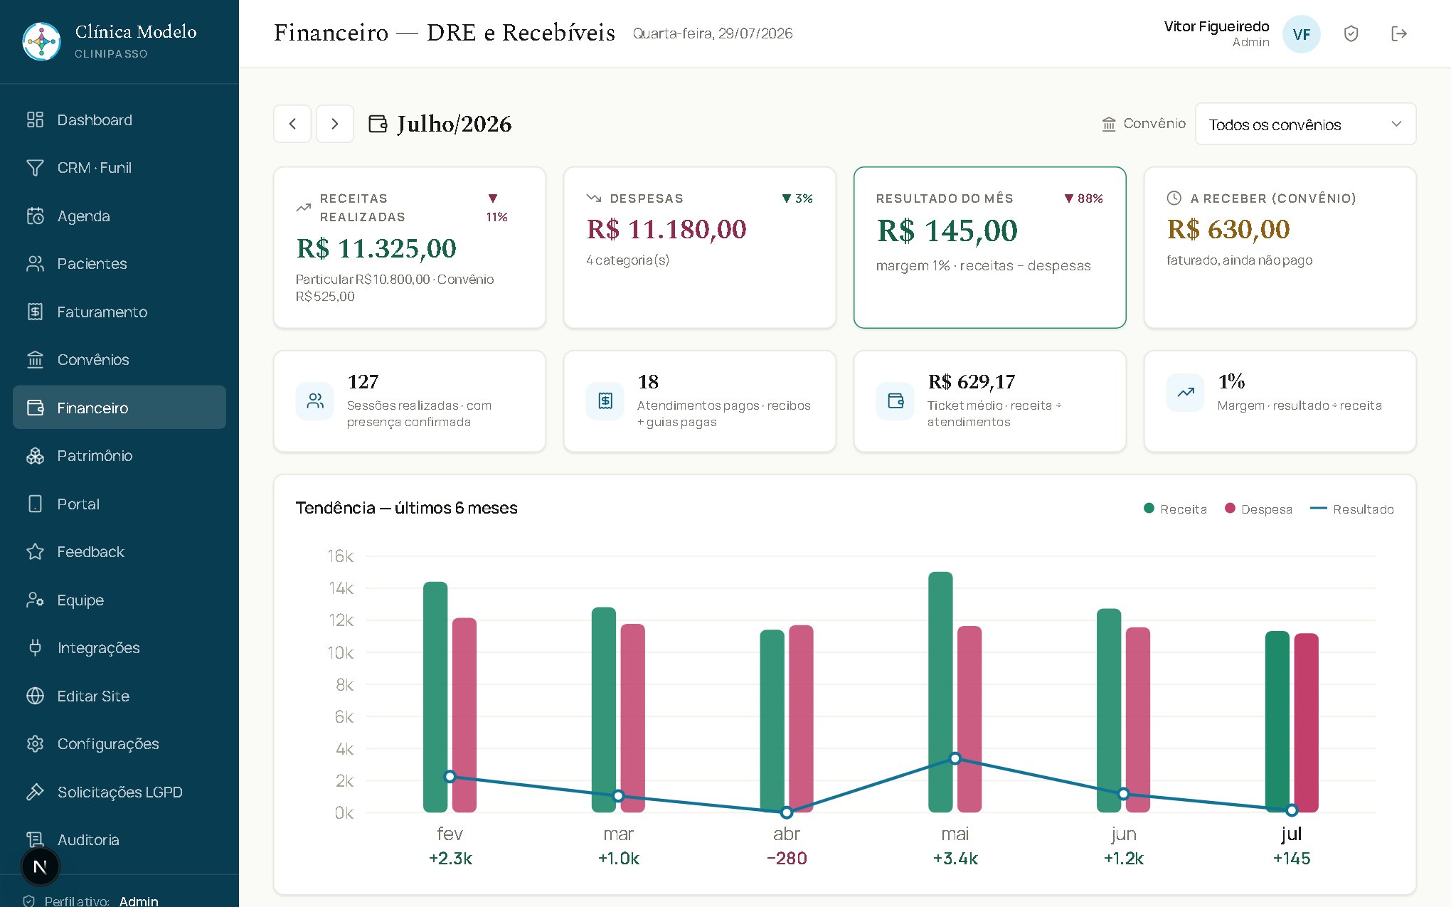Click the wallet icon on Ticket médio card
This screenshot has width=1451, height=907.
coord(895,401)
